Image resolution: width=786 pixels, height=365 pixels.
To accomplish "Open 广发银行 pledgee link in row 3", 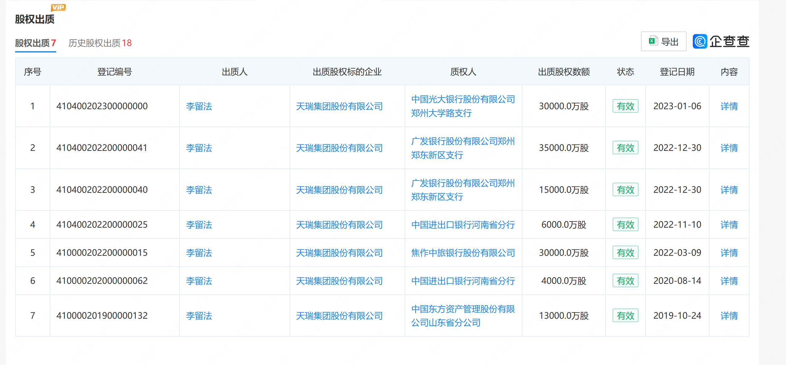I will click(463, 190).
